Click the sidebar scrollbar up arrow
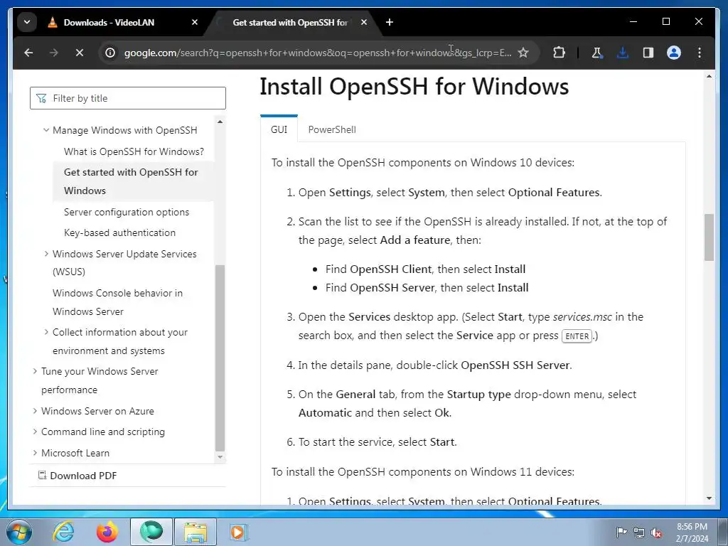Screen dimensions: 728x546 tap(220, 122)
